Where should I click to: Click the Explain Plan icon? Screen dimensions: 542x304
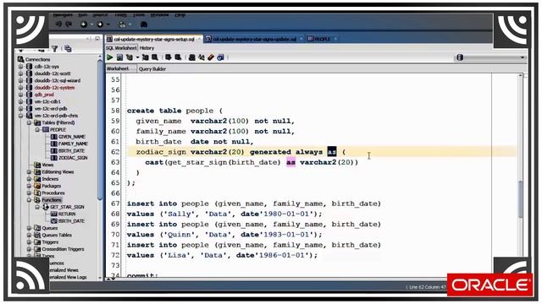130,57
